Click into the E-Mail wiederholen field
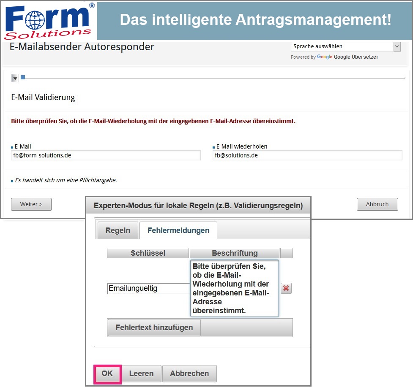The image size is (413, 387). [x=307, y=155]
